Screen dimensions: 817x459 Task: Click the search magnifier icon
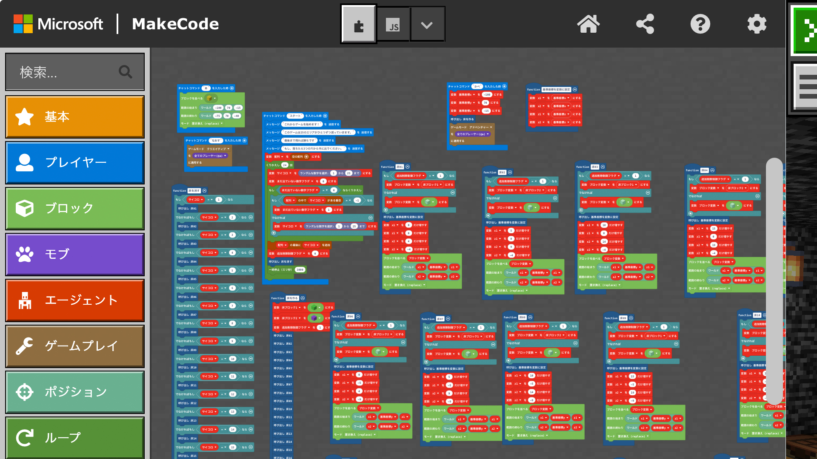coord(125,72)
